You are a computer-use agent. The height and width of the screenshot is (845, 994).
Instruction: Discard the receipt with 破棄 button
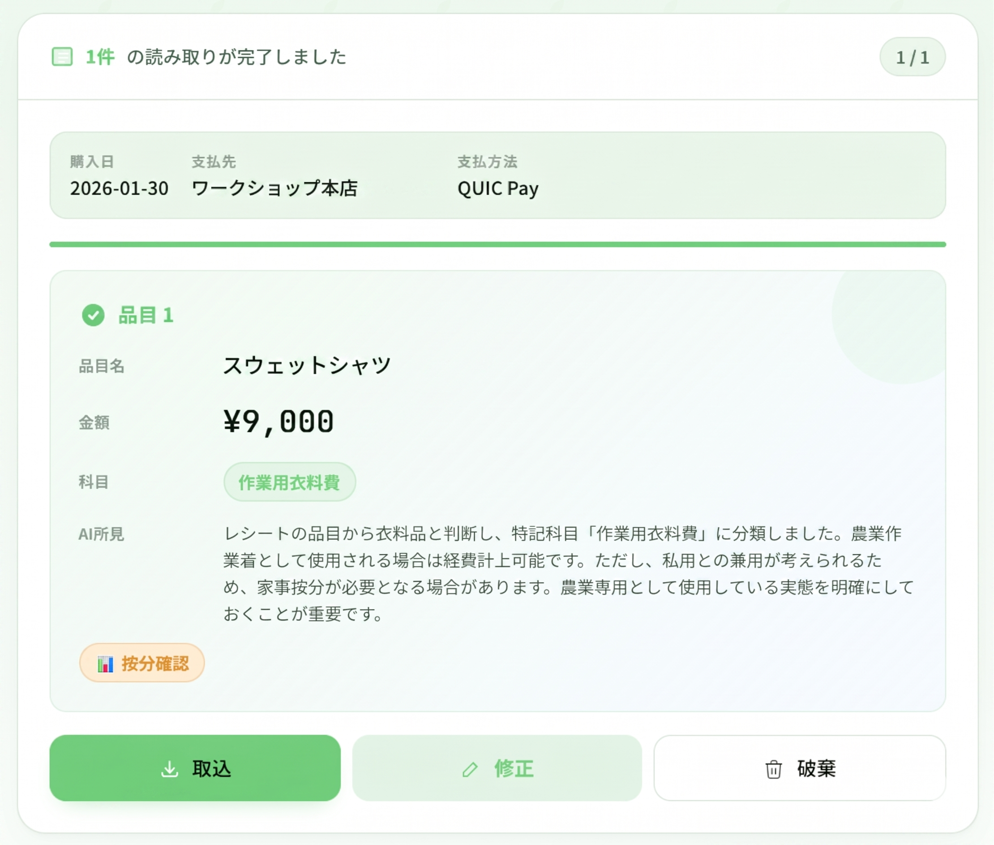(799, 768)
